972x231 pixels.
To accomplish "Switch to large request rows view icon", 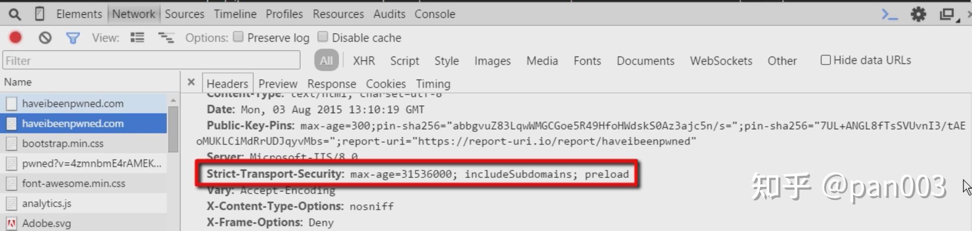I will [x=137, y=38].
